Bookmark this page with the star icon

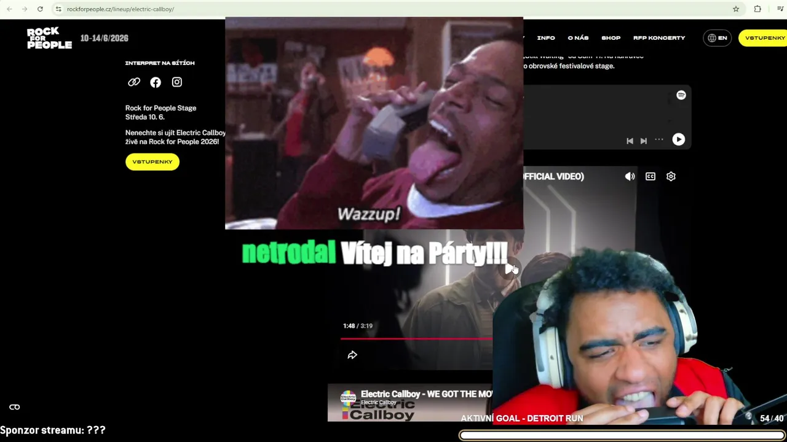tap(736, 9)
